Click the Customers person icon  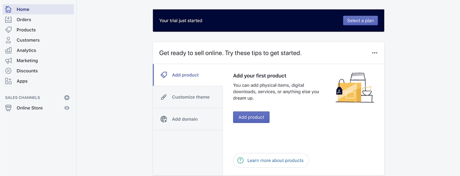pos(8,40)
